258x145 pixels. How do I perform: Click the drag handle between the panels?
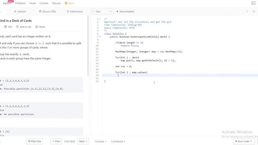90,66
